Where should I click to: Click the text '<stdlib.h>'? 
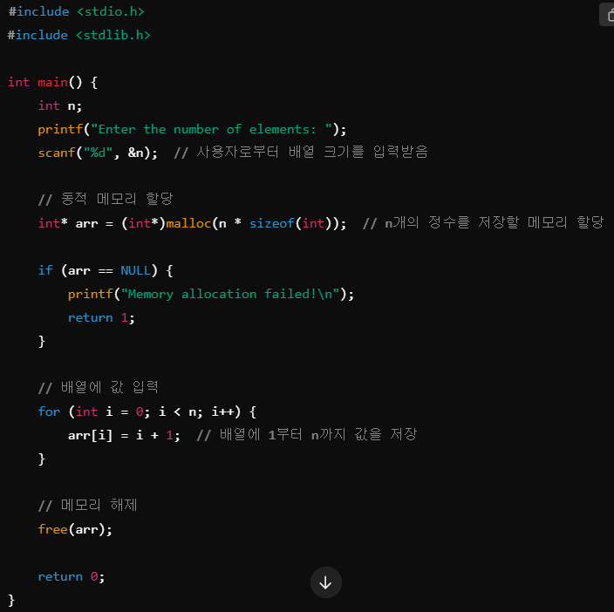tap(113, 35)
